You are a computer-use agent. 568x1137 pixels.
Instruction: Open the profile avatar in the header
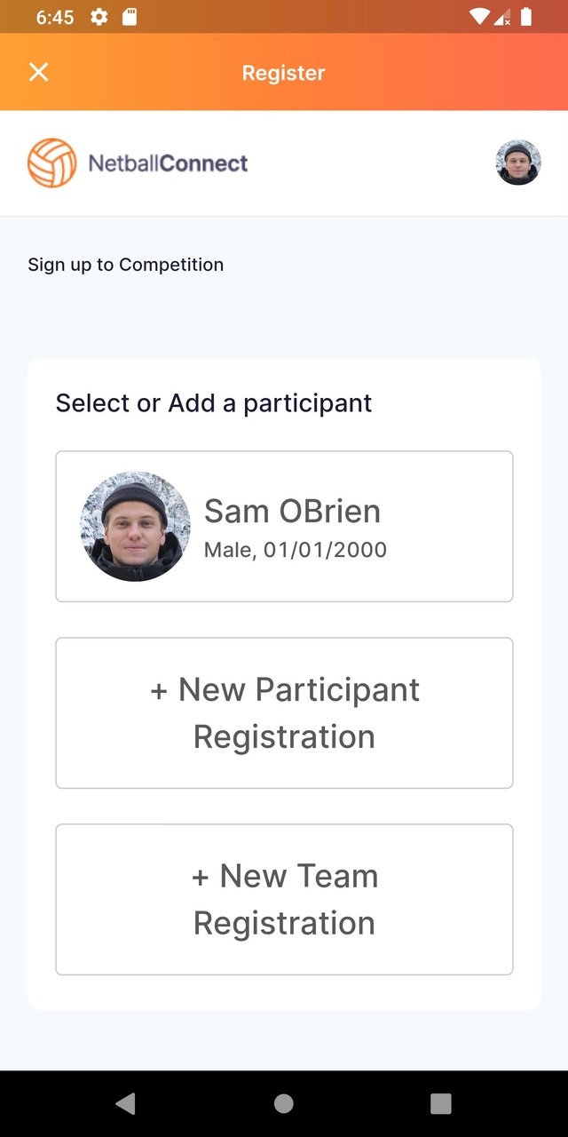click(518, 163)
